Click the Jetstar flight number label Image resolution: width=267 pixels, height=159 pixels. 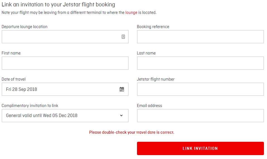pyautogui.click(x=156, y=79)
